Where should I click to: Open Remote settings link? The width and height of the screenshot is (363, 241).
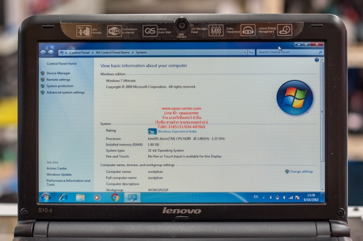(x=58, y=80)
